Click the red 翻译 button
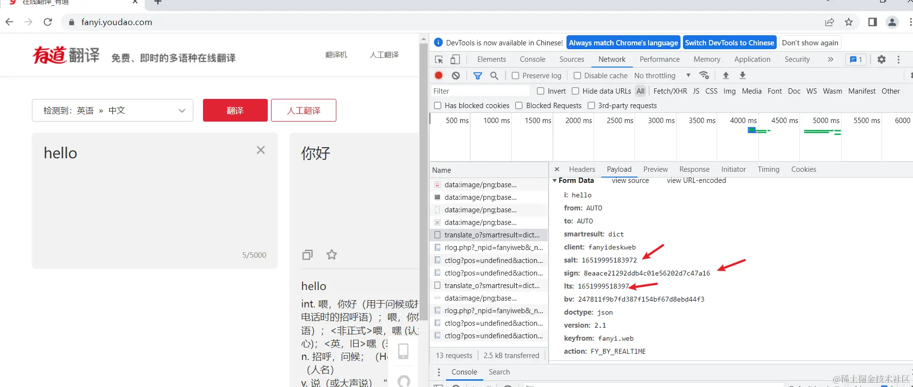The height and width of the screenshot is (387, 913). click(x=235, y=111)
